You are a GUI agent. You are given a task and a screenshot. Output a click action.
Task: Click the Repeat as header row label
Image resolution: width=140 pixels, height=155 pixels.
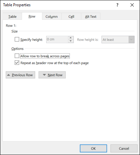tap(54, 63)
